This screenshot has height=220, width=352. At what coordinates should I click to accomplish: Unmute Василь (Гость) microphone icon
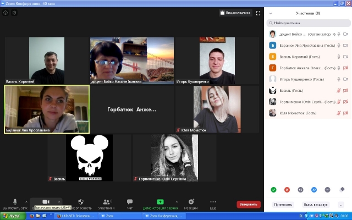pos(339,90)
